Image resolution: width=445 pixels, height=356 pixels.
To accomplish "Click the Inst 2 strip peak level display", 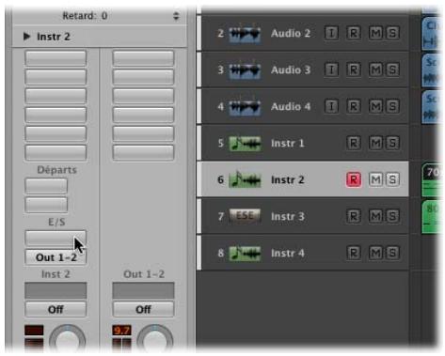I will [x=34, y=331].
